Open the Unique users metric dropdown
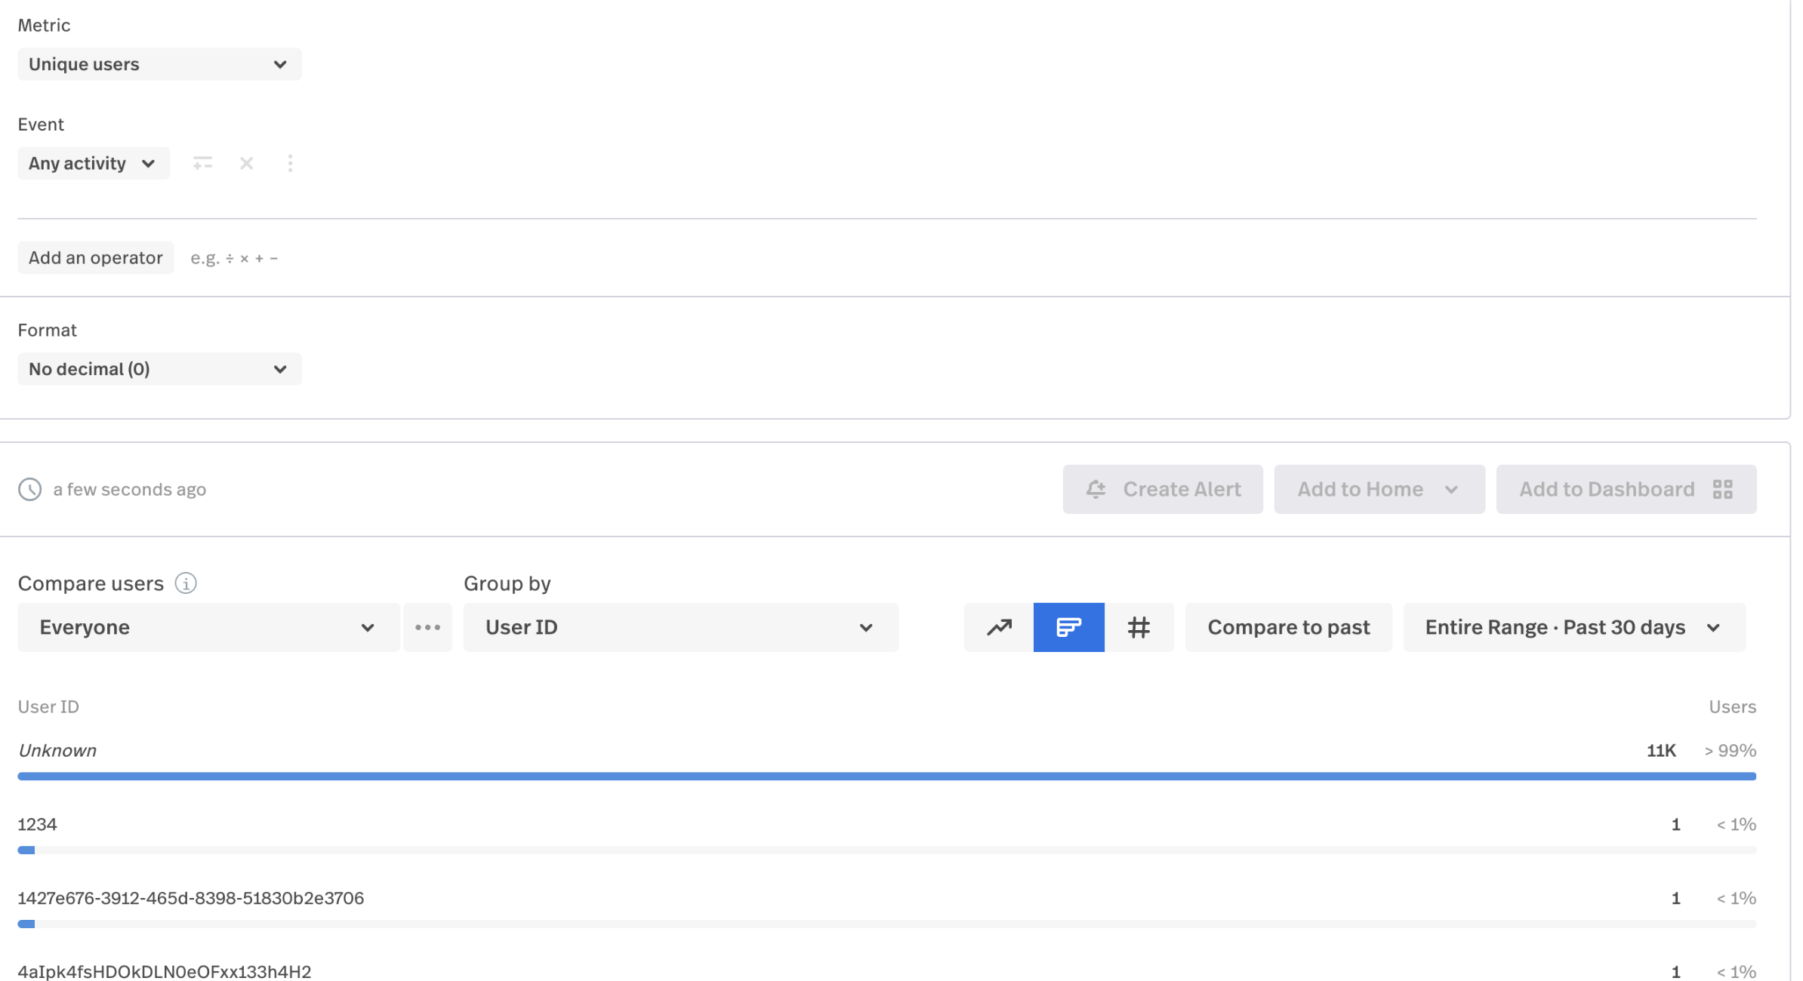The height and width of the screenshot is (981, 1803). click(x=159, y=64)
